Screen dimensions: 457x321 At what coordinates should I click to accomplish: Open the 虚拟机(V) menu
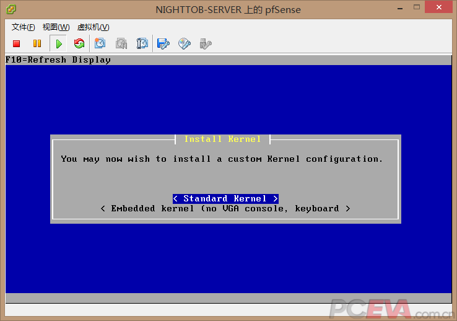(93, 27)
